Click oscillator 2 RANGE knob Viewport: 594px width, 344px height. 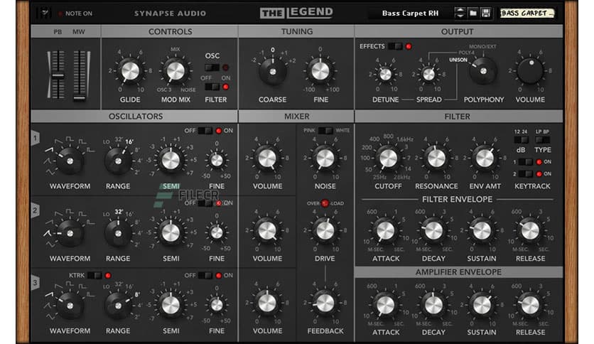[118, 233]
